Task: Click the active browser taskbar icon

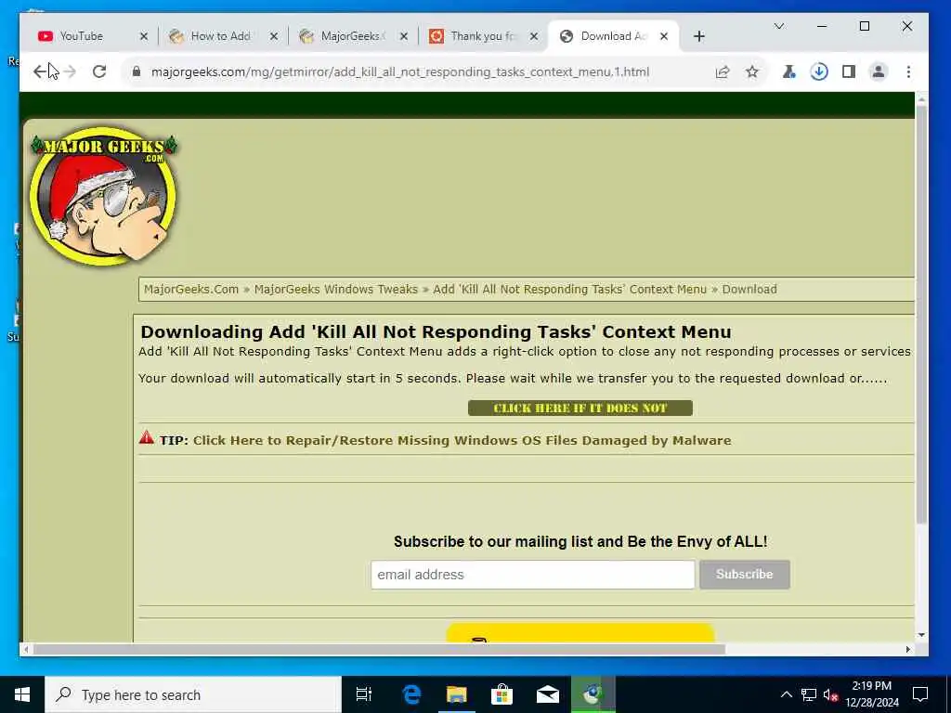Action: click(x=593, y=694)
